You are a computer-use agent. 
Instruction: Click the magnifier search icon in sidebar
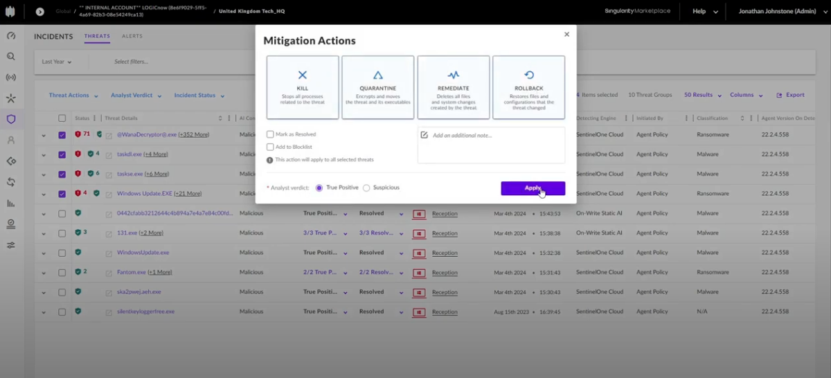[10, 57]
